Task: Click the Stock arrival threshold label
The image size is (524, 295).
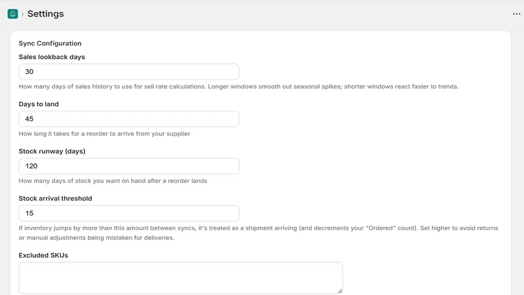Action: [55, 199]
